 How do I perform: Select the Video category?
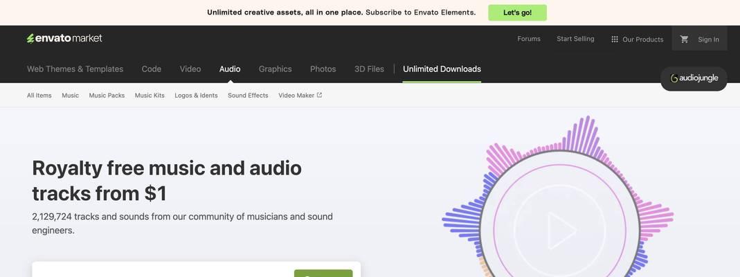click(x=190, y=69)
